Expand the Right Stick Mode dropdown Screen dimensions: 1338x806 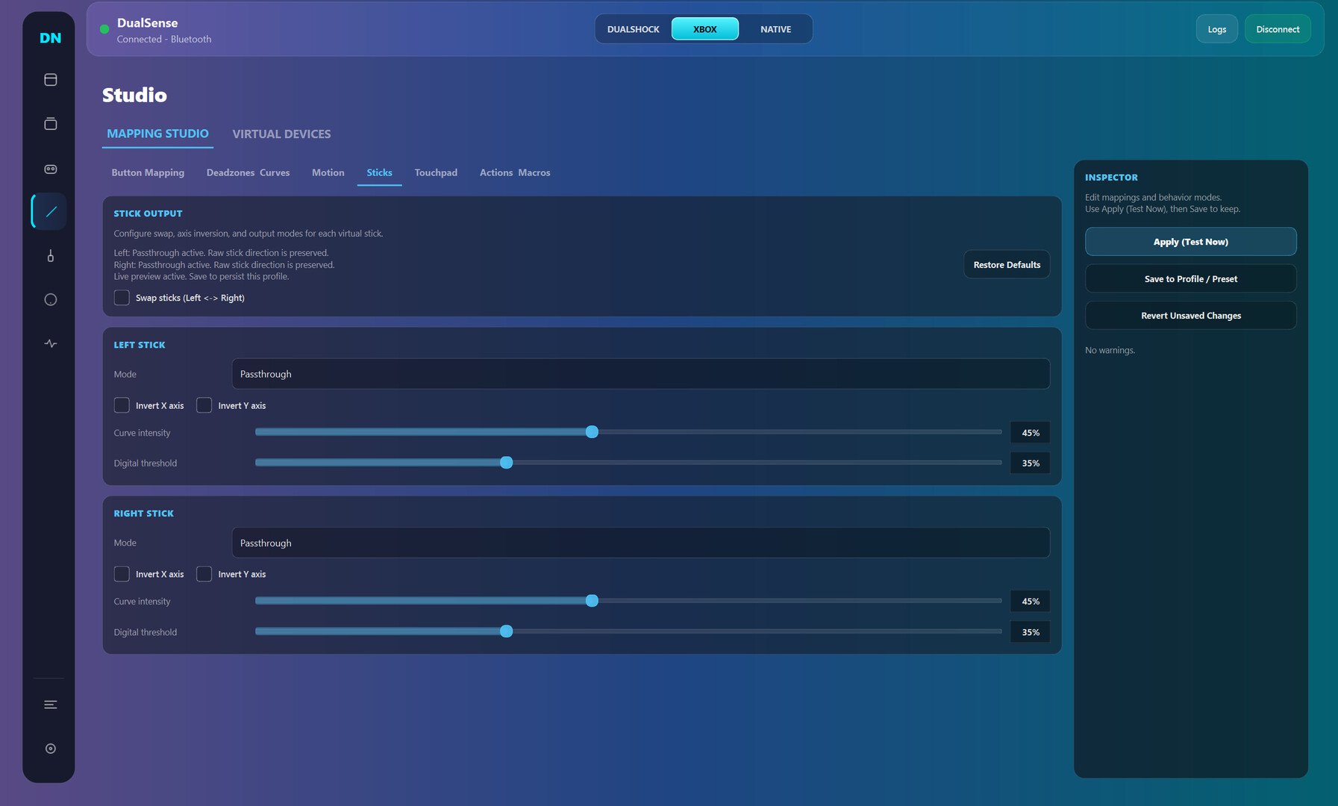click(x=640, y=543)
